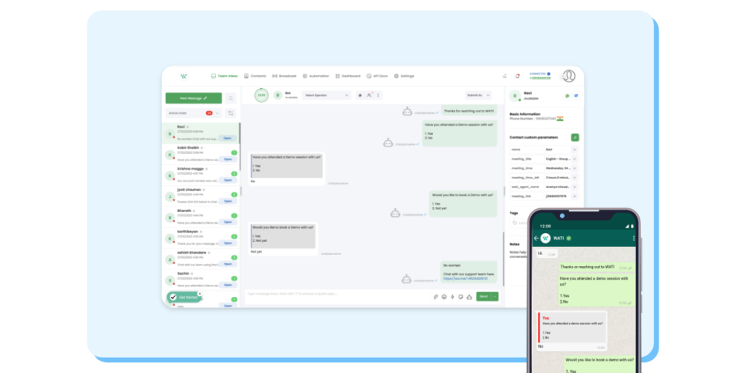The width and height of the screenshot is (746, 373).
Task: Open the Select Operator dropdown
Action: pyautogui.click(x=327, y=95)
